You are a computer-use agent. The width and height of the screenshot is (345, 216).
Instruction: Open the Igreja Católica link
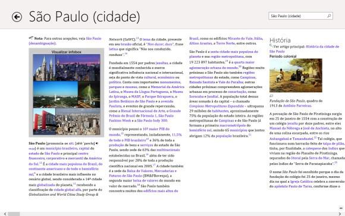pos(302,181)
